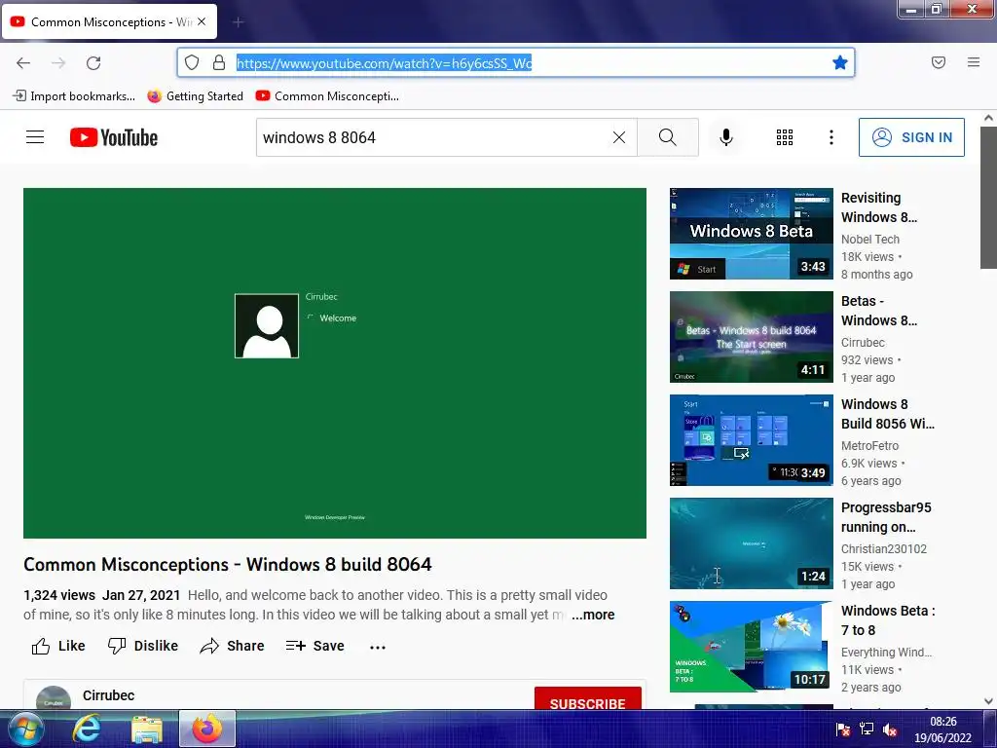997x748 pixels.
Task: Click the YouTube logo
Action: click(114, 137)
